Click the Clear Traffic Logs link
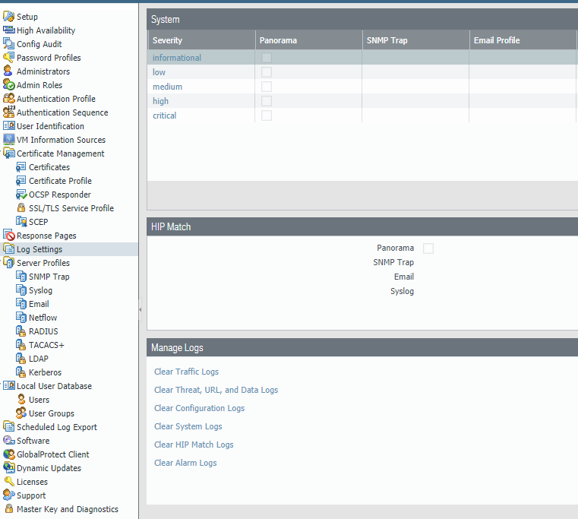This screenshot has width=578, height=519. (186, 372)
